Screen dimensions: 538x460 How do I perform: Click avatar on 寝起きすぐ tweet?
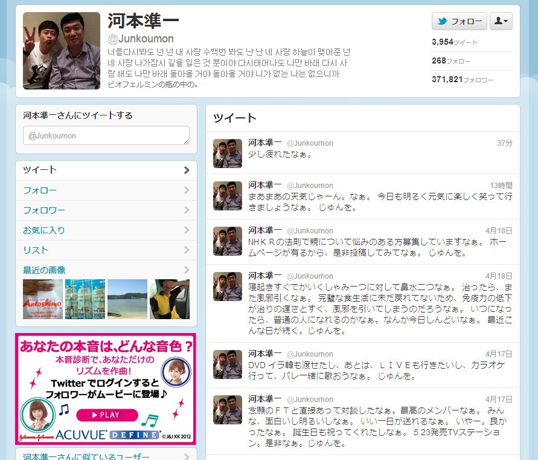[228, 287]
